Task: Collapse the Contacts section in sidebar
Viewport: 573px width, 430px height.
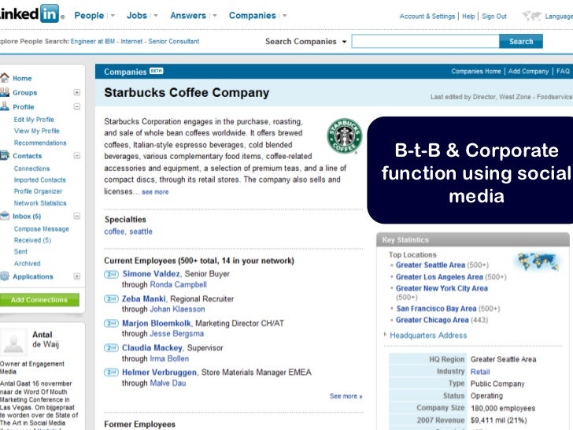Action: click(77, 156)
